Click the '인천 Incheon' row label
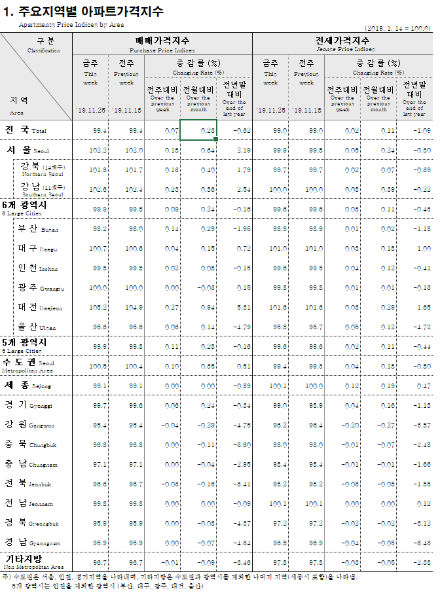 [38, 268]
